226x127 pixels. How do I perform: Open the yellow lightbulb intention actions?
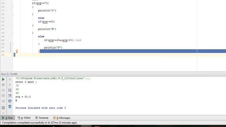(17, 51)
